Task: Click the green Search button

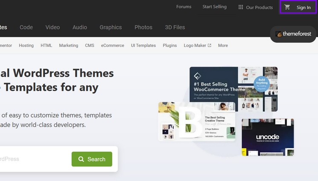Action: [x=92, y=159]
